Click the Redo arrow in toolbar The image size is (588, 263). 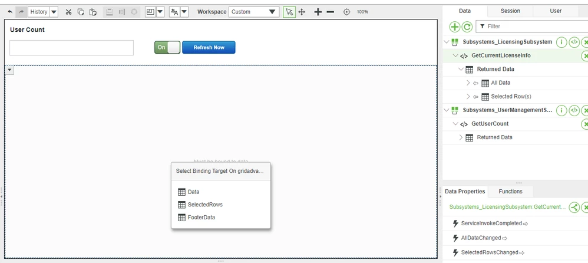(x=21, y=12)
